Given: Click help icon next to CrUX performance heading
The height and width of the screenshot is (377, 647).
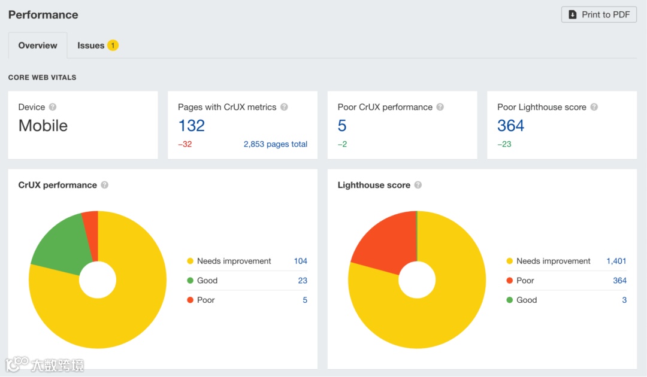Looking at the screenshot, I should coord(105,185).
